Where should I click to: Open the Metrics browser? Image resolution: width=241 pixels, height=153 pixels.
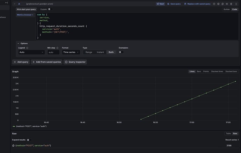(x=25, y=15)
